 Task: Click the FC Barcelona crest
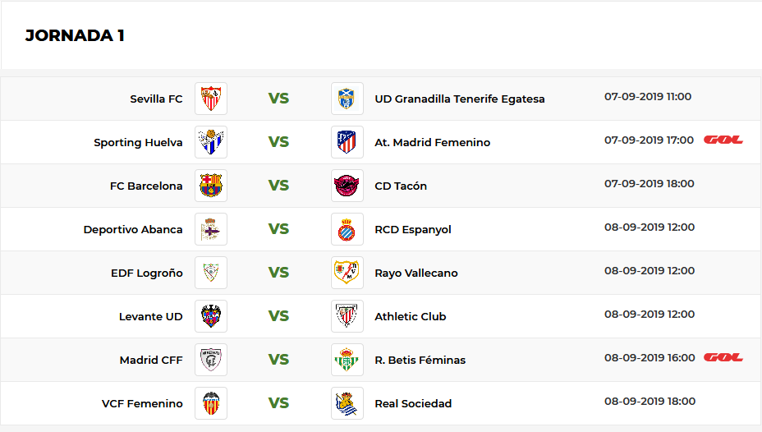pos(211,186)
